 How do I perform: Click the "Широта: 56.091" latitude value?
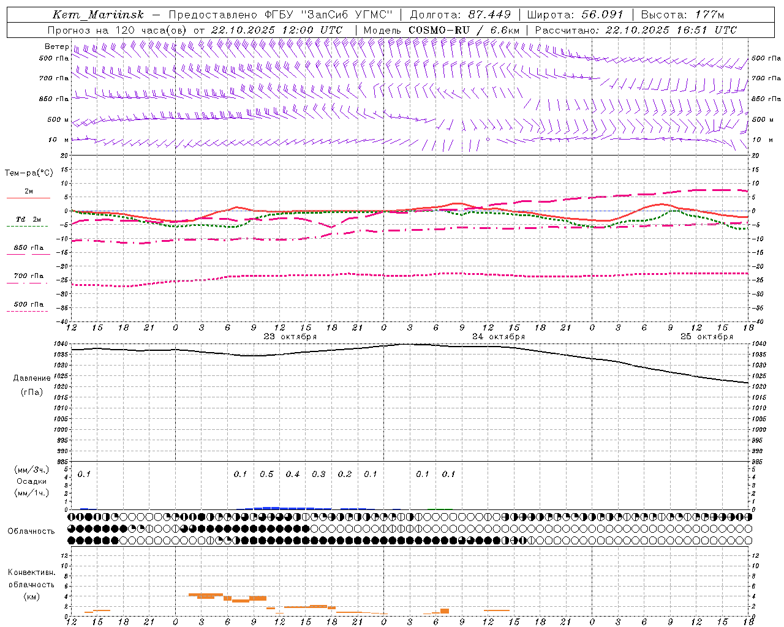click(575, 15)
